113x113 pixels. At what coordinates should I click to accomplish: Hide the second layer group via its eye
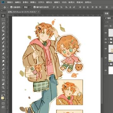coord(106,42)
